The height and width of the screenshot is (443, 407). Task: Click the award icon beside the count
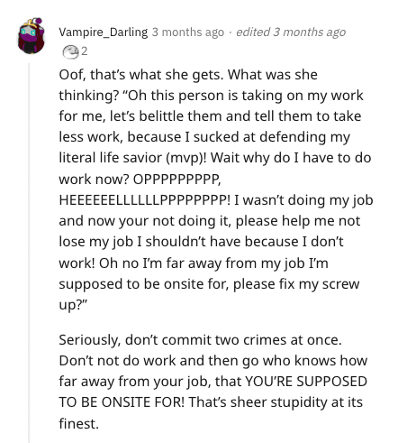pos(70,51)
